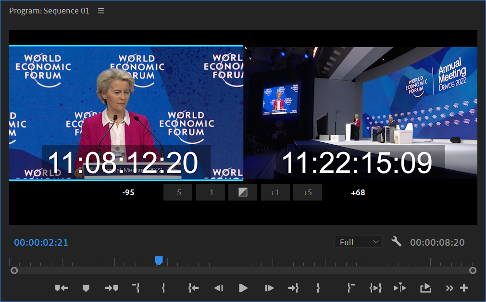
Task: Click the Go to In point icon
Action: click(193, 288)
